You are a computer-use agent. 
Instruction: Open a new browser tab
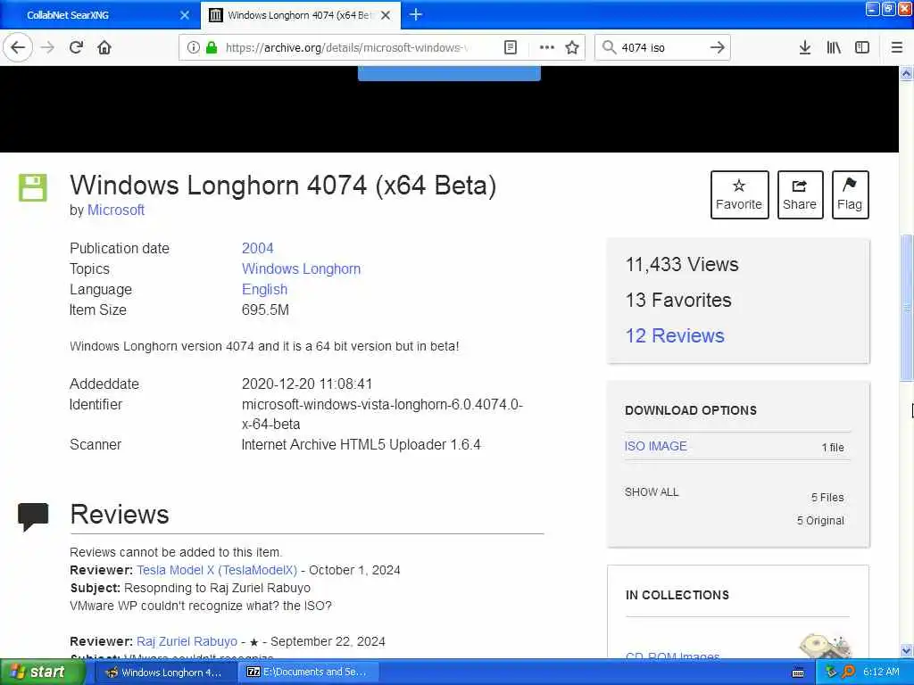pos(416,14)
